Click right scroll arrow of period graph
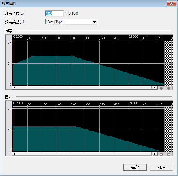This screenshot has height=176, width=178. pos(155,154)
